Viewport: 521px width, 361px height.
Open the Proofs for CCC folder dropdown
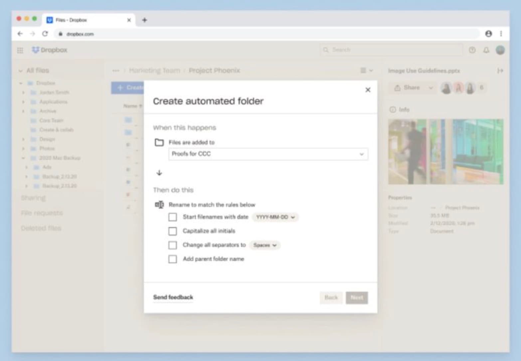click(362, 154)
